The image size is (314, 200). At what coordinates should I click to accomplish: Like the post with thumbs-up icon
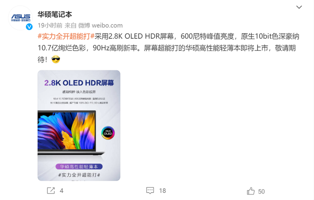[251, 191]
